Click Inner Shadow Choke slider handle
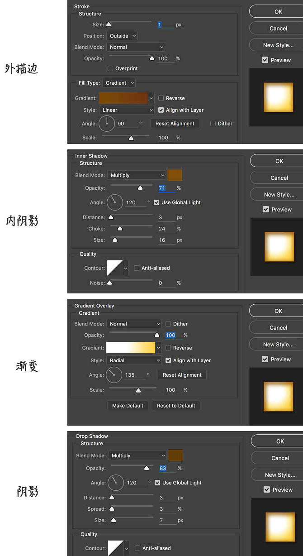 pos(120,229)
